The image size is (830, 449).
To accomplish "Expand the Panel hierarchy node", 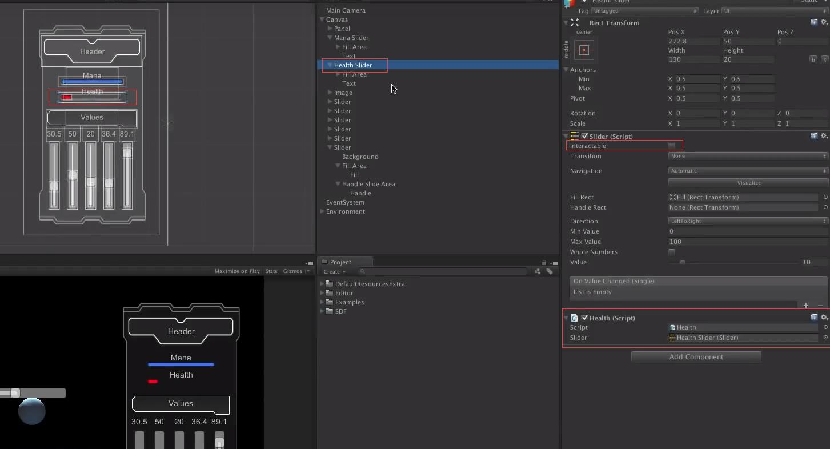I will click(x=330, y=29).
